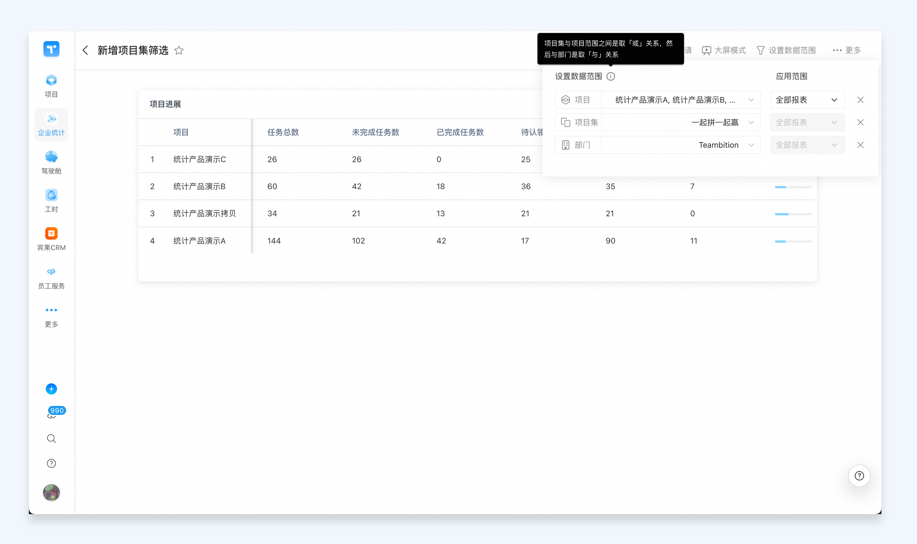Star the 新增项目集筛选 report
This screenshot has height=544, width=917.
pos(179,50)
